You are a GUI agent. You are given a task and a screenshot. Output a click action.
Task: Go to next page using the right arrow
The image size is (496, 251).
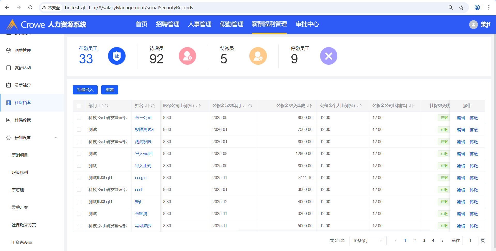coord(443,241)
